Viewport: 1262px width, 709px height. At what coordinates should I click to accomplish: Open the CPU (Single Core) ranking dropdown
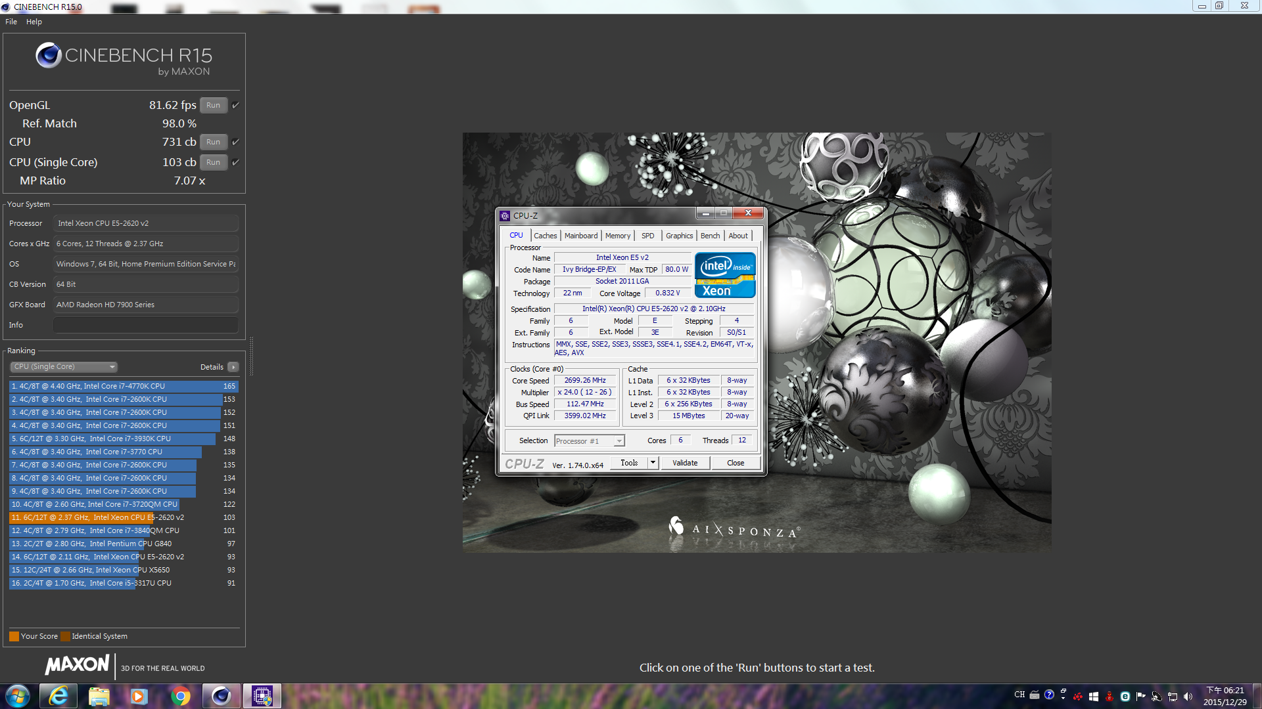(64, 367)
